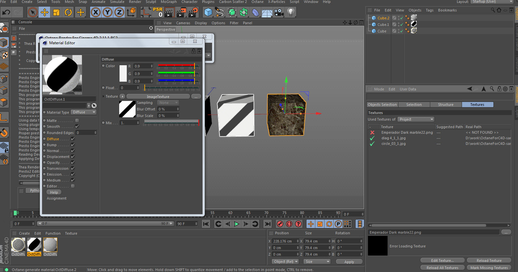Add a Cube primitive from toolbar
This screenshot has width=518, height=272.
point(208,13)
